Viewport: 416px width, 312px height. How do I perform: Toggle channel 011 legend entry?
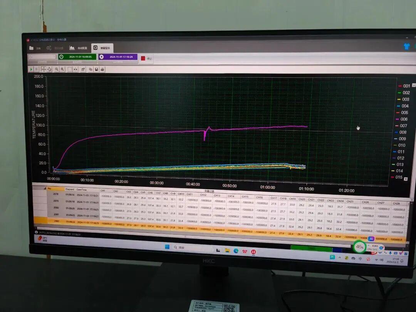point(401,152)
